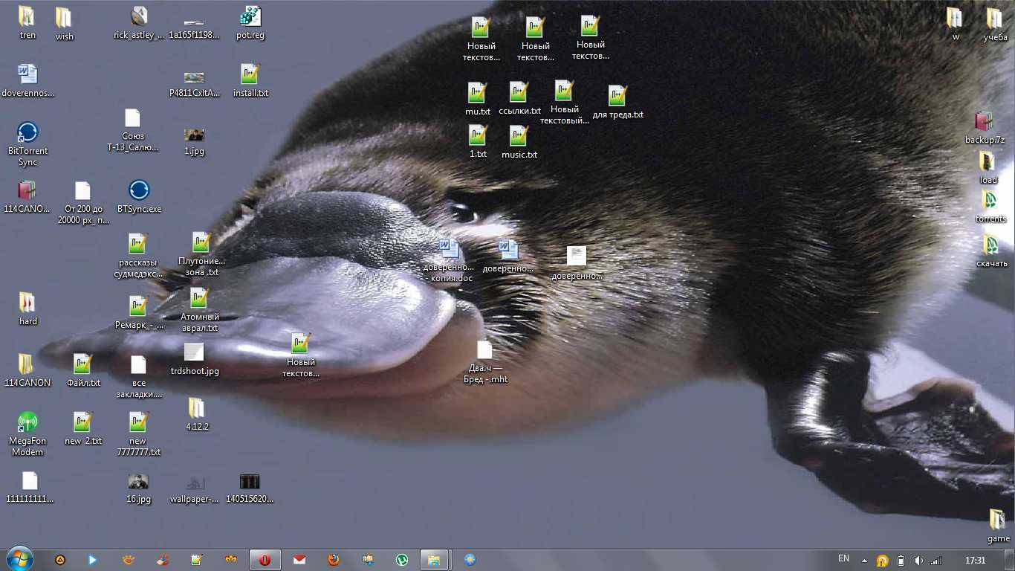Open the Windows Start menu
This screenshot has height=571, width=1015.
point(19,559)
